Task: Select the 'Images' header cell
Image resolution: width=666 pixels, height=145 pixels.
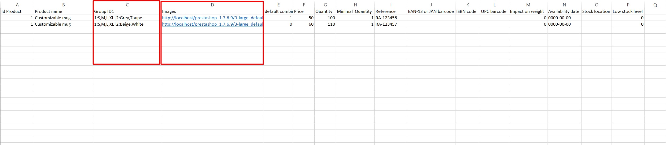Action: (212, 11)
